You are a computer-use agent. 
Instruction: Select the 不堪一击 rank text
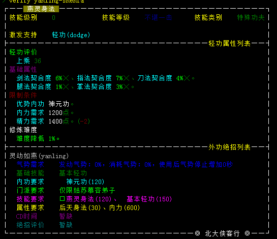click(158, 17)
